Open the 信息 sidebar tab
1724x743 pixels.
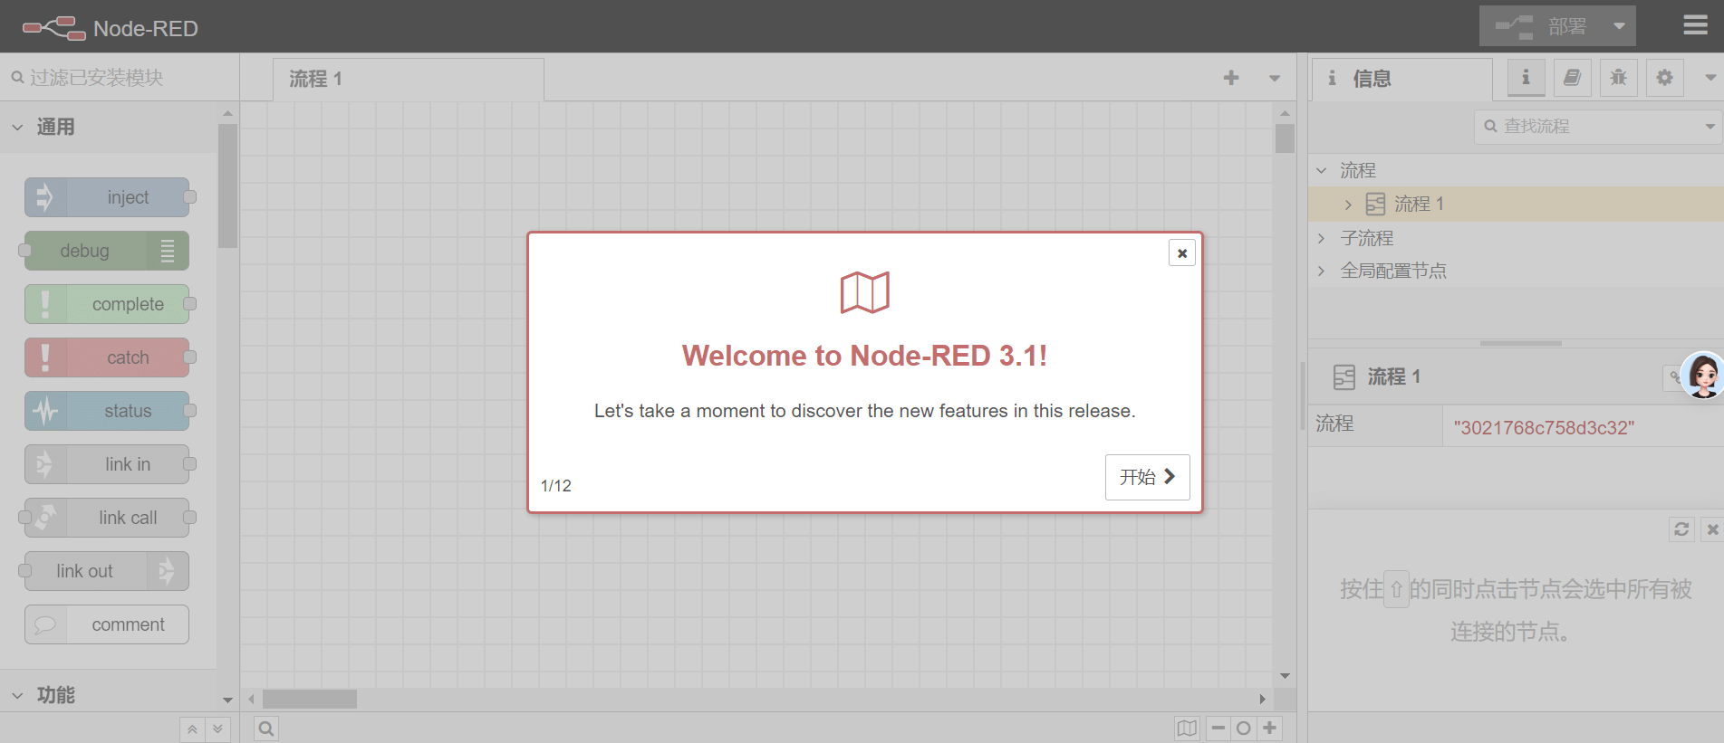tap(1401, 80)
